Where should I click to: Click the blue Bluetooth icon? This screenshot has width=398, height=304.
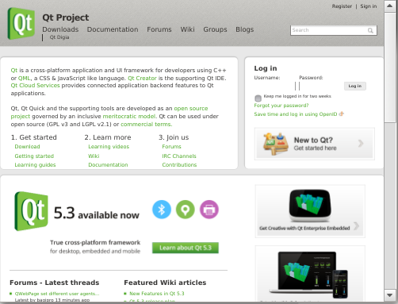click(162, 210)
